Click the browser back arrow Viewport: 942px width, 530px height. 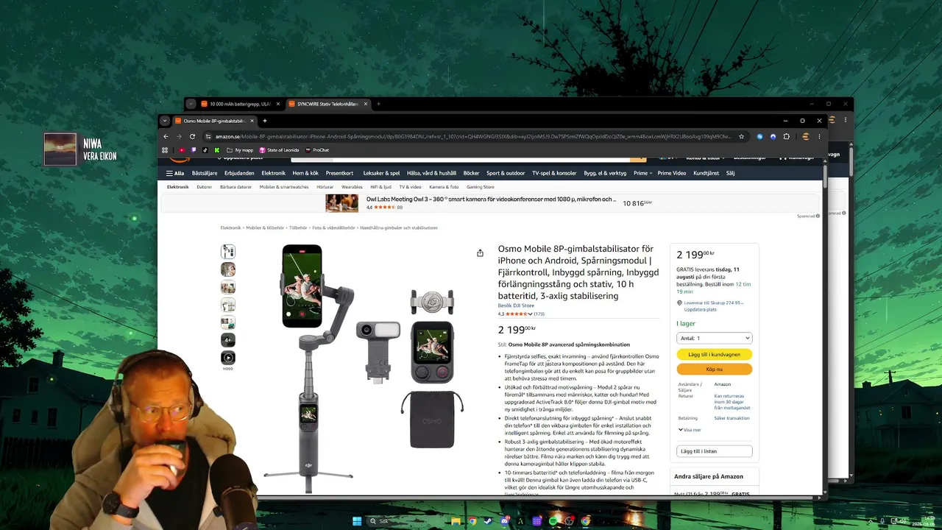coord(166,136)
